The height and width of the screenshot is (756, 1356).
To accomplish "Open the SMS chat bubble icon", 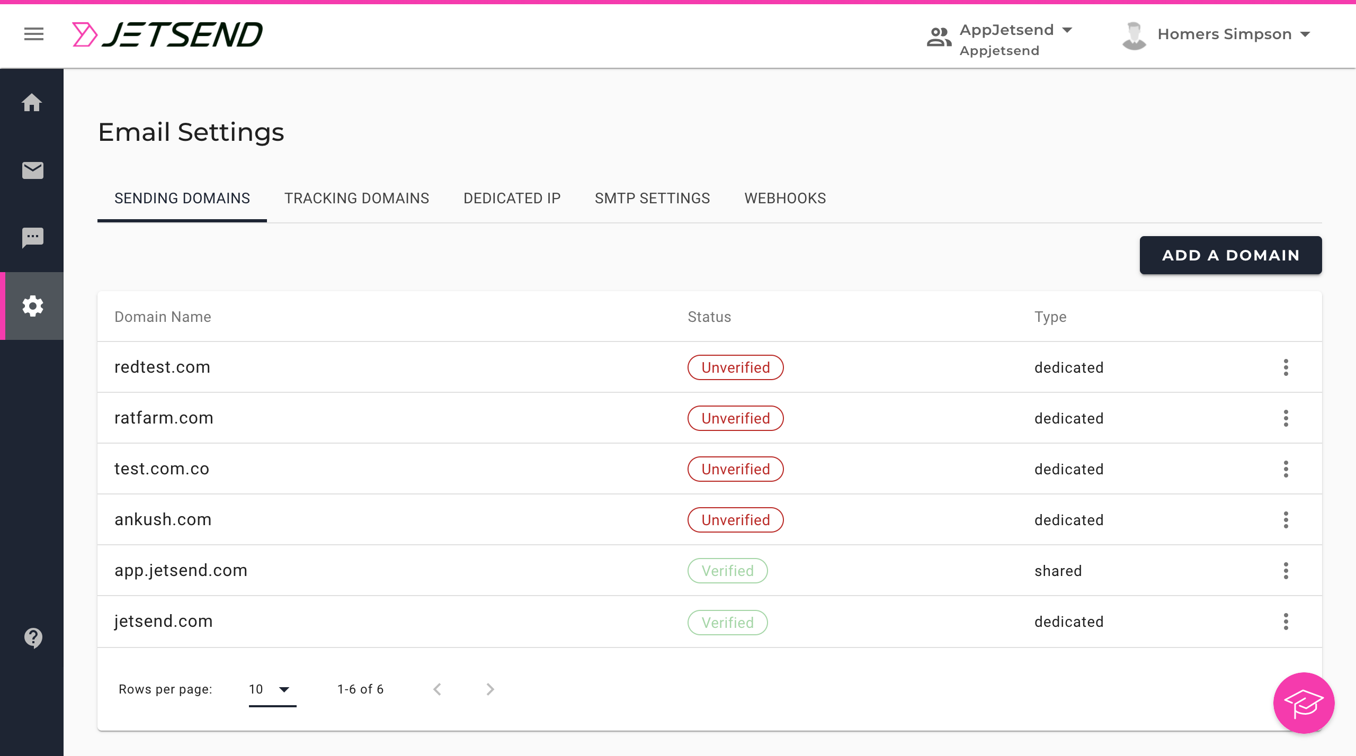I will coord(32,238).
